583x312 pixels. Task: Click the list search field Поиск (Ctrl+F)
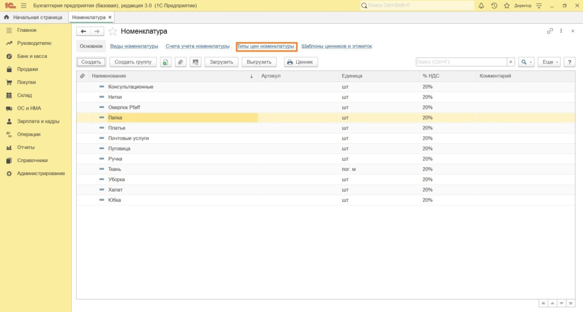(461, 62)
